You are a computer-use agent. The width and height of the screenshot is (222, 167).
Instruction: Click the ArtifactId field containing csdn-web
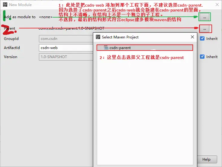[66, 48]
